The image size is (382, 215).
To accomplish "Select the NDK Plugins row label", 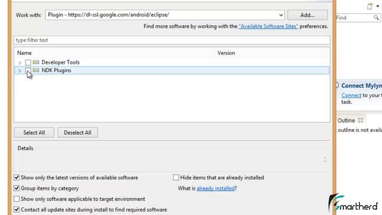I will [56, 70].
